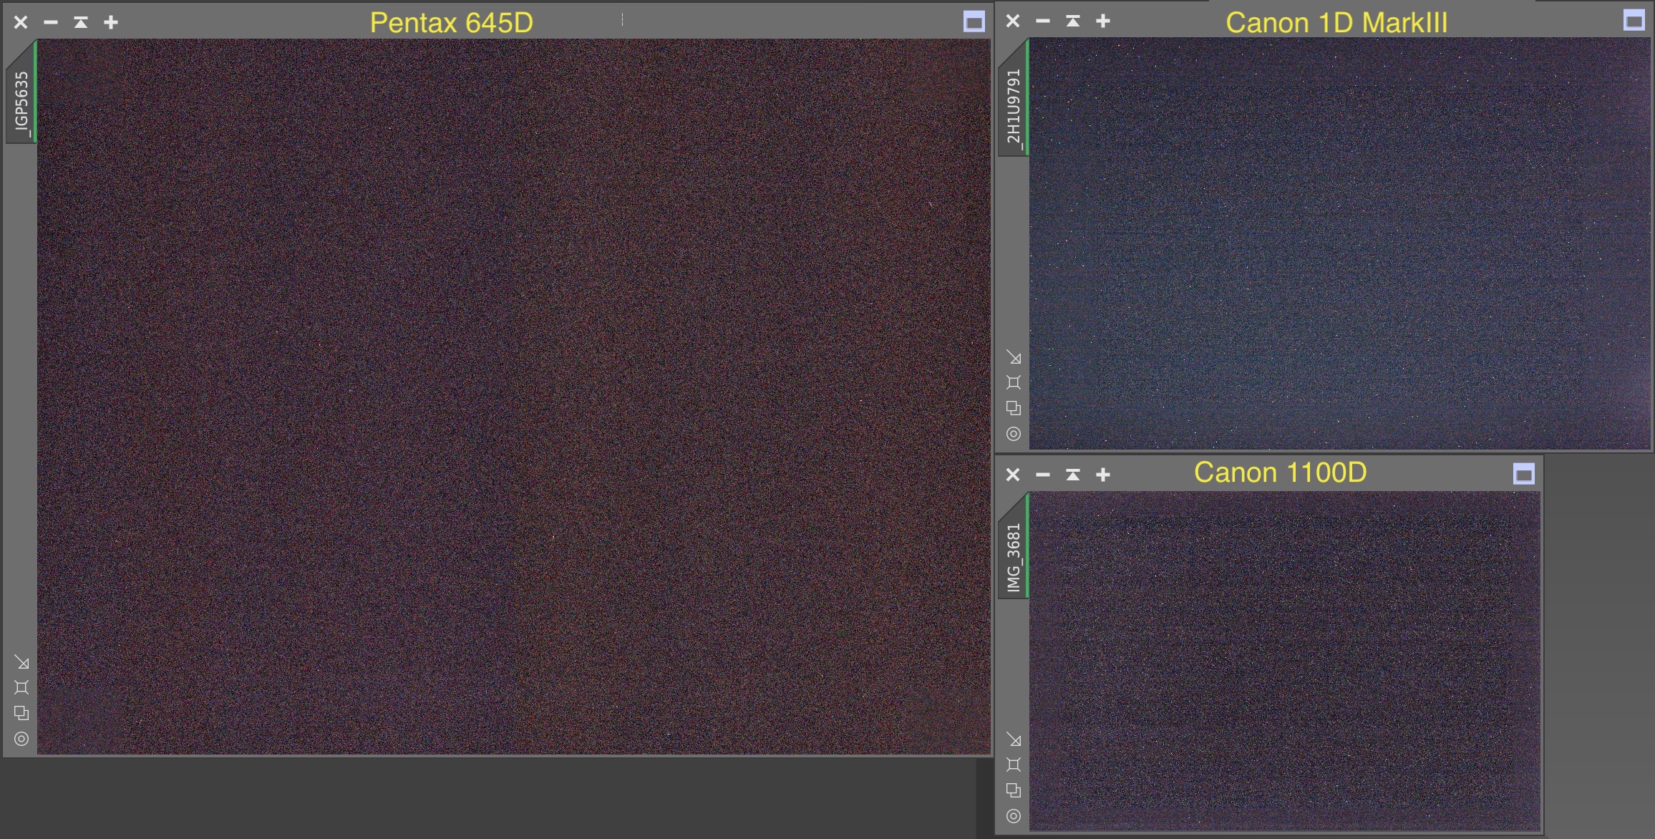Click the fit-view corners icon in the Canon 1D MarkIII window
This screenshot has width=1655, height=839.
(1014, 382)
